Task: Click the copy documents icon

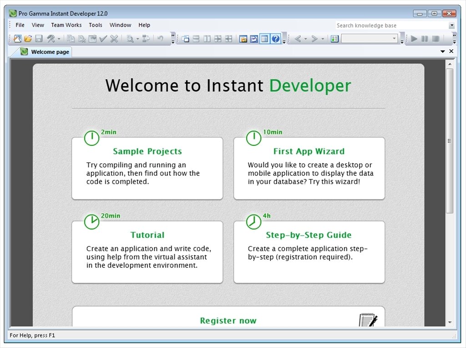Action: [71, 39]
